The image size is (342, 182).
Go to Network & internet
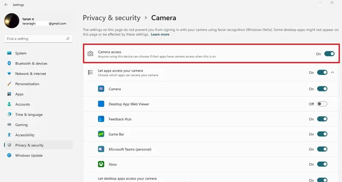point(38,73)
